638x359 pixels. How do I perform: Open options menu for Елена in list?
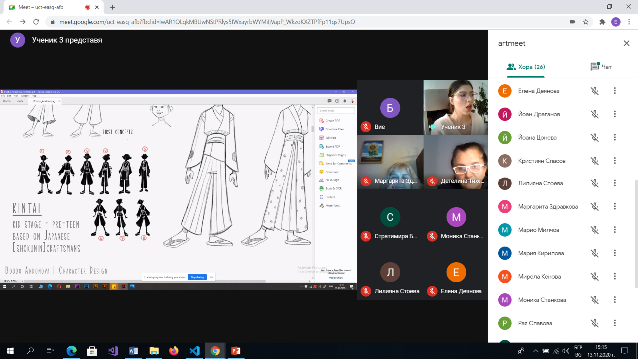[615, 91]
